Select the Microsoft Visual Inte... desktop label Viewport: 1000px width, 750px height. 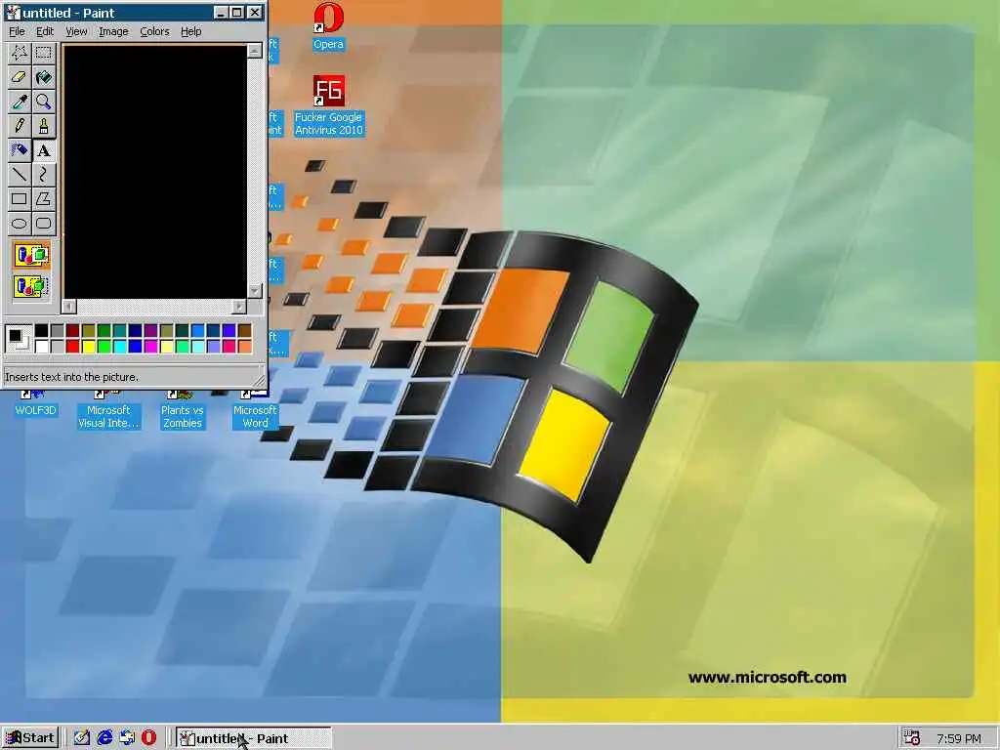point(108,416)
